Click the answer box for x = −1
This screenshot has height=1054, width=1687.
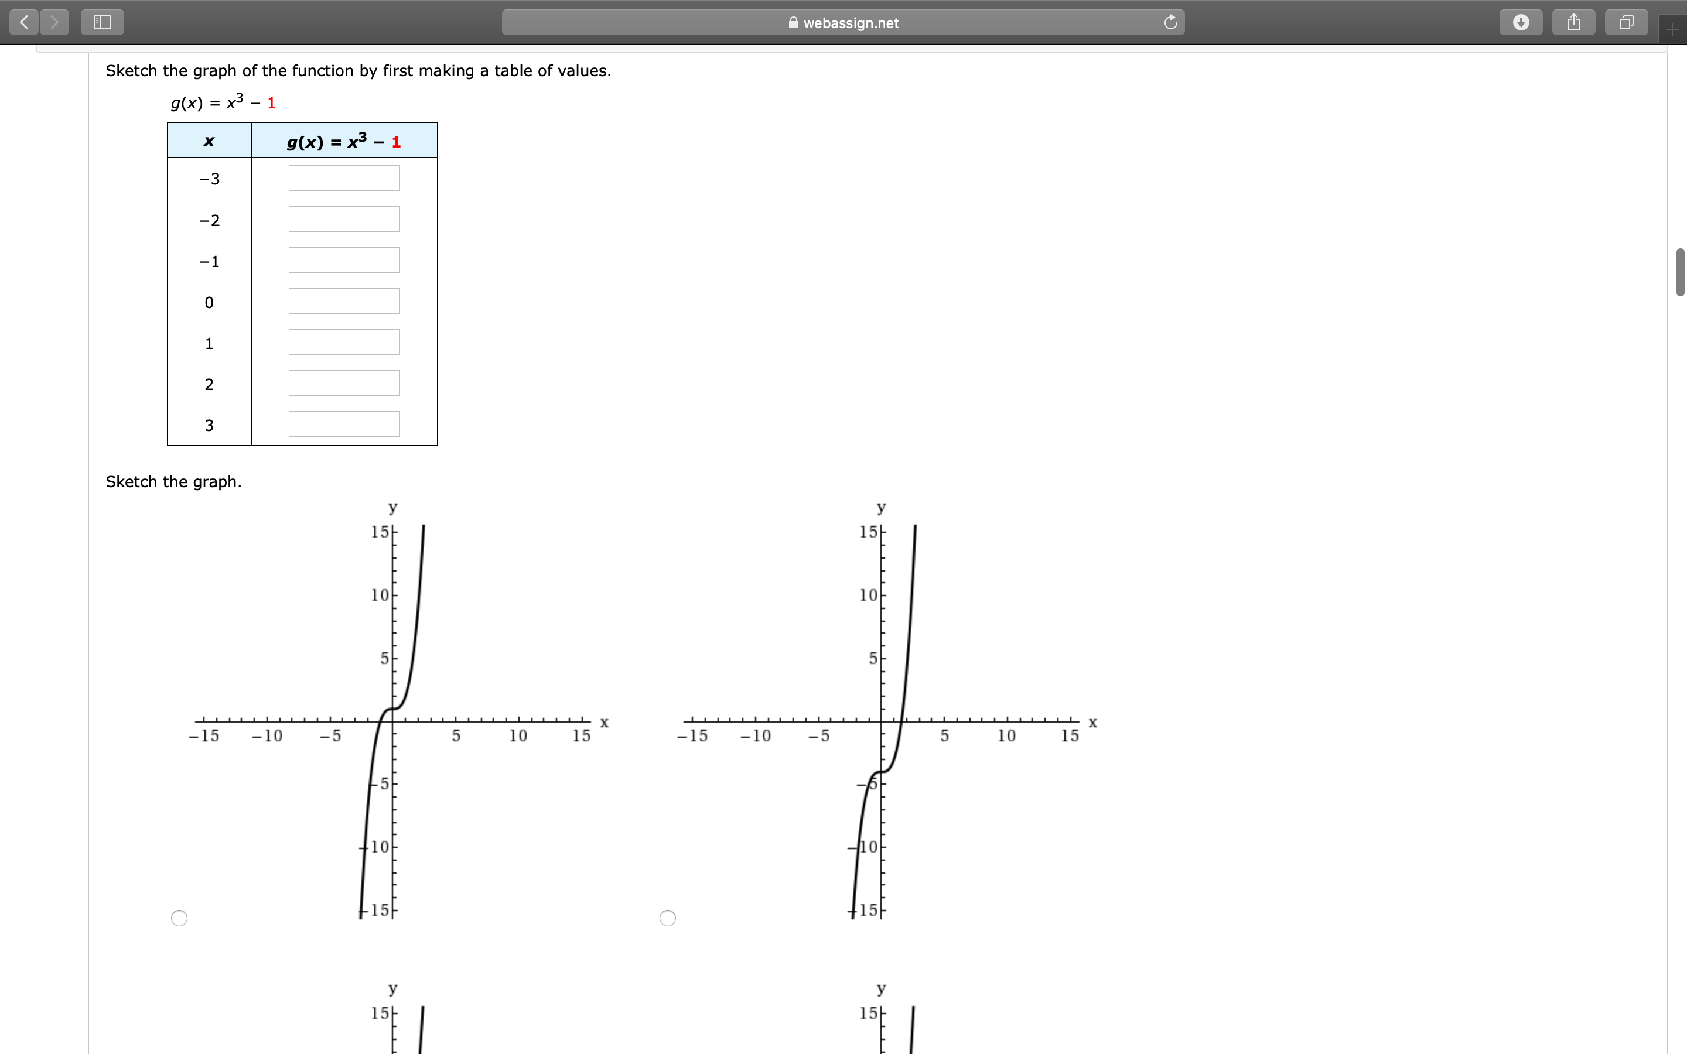344,260
